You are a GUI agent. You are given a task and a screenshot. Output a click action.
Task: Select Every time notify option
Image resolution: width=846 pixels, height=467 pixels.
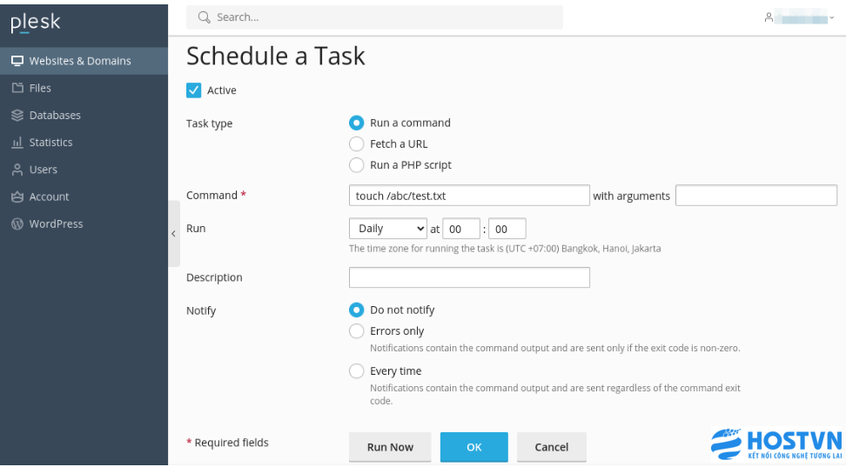[356, 371]
